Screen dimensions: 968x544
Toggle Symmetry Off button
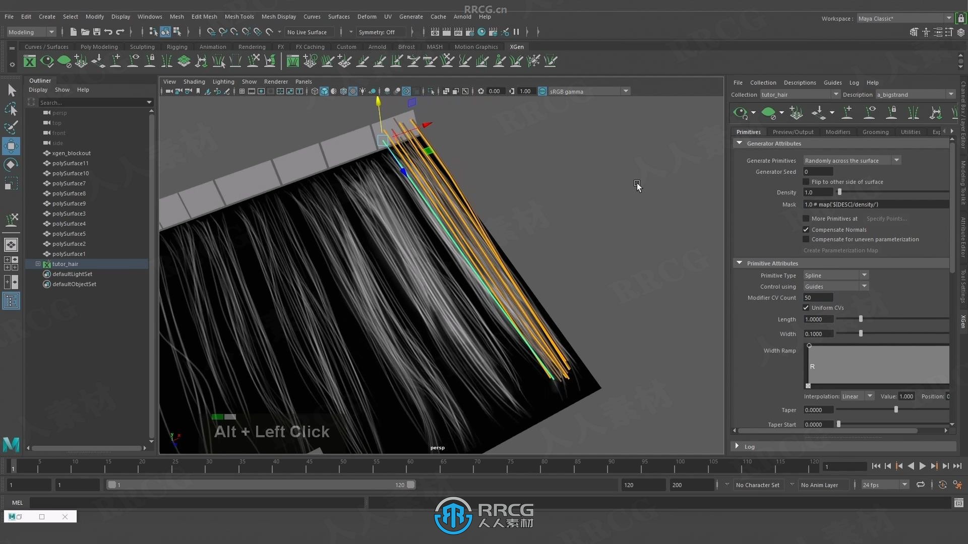pyautogui.click(x=377, y=32)
